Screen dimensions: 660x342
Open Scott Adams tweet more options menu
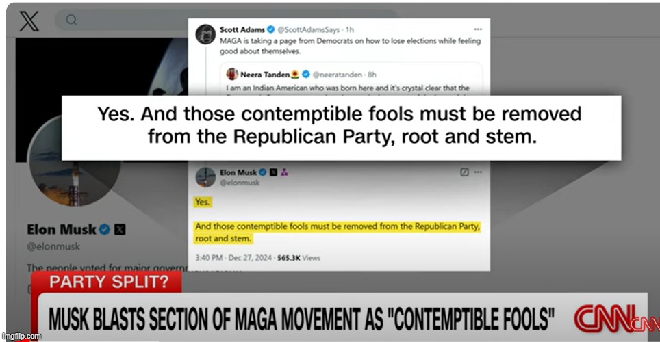coord(478,29)
